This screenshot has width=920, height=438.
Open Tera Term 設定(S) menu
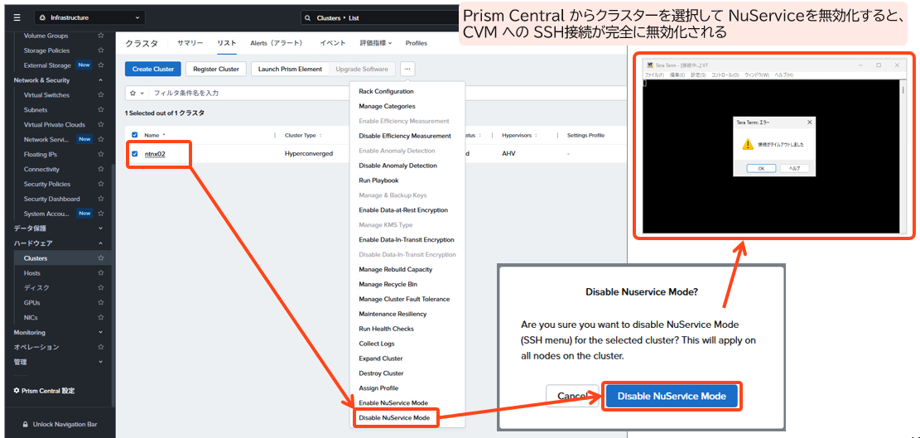point(697,75)
